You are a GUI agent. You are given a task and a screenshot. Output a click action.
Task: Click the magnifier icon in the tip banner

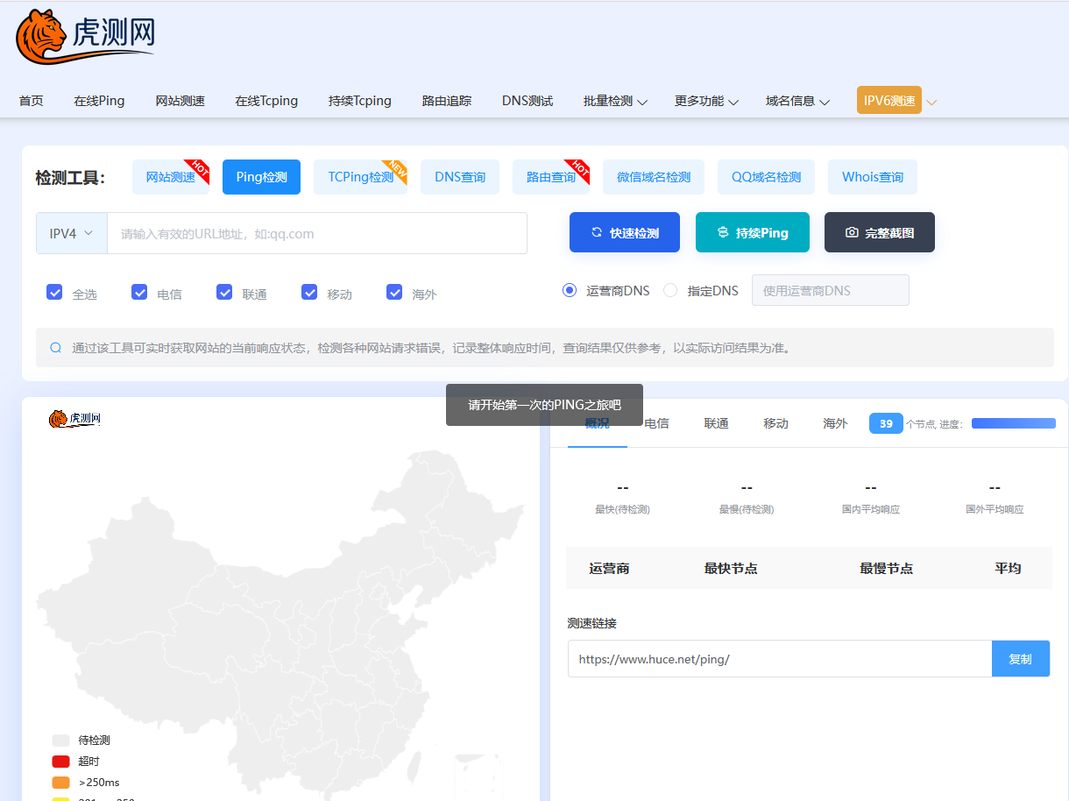[55, 348]
